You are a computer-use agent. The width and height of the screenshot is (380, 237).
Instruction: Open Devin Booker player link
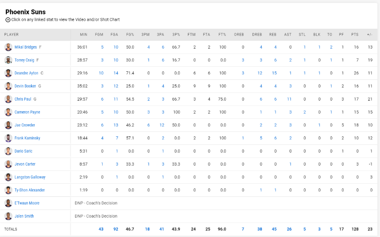click(x=25, y=86)
